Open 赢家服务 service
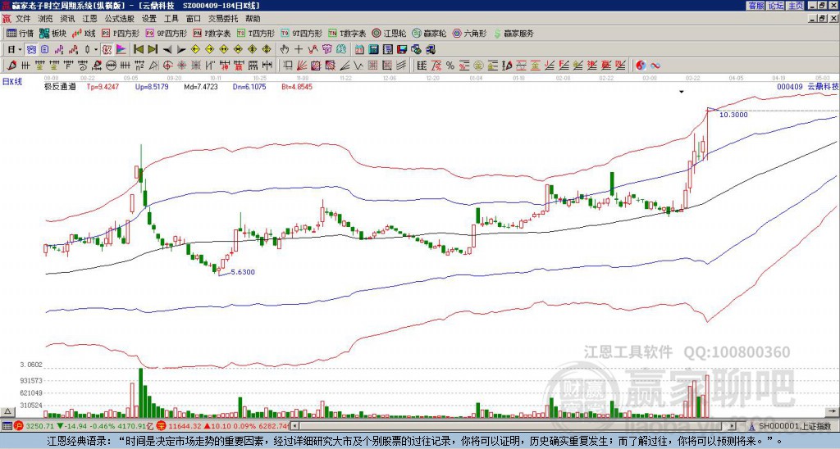Image resolution: width=840 pixels, height=449 pixels. click(x=514, y=33)
